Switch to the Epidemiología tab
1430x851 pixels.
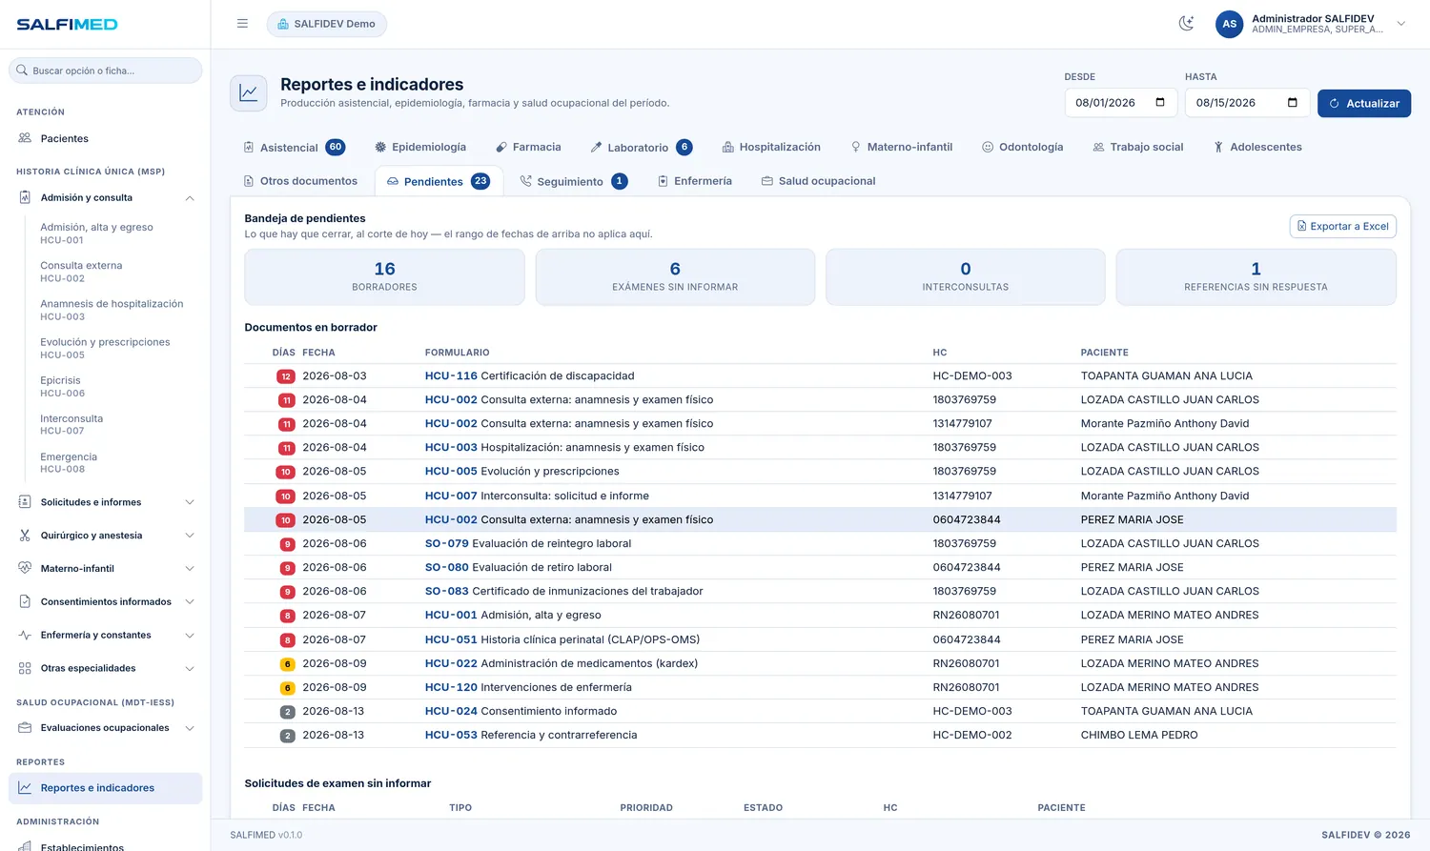[x=420, y=147]
